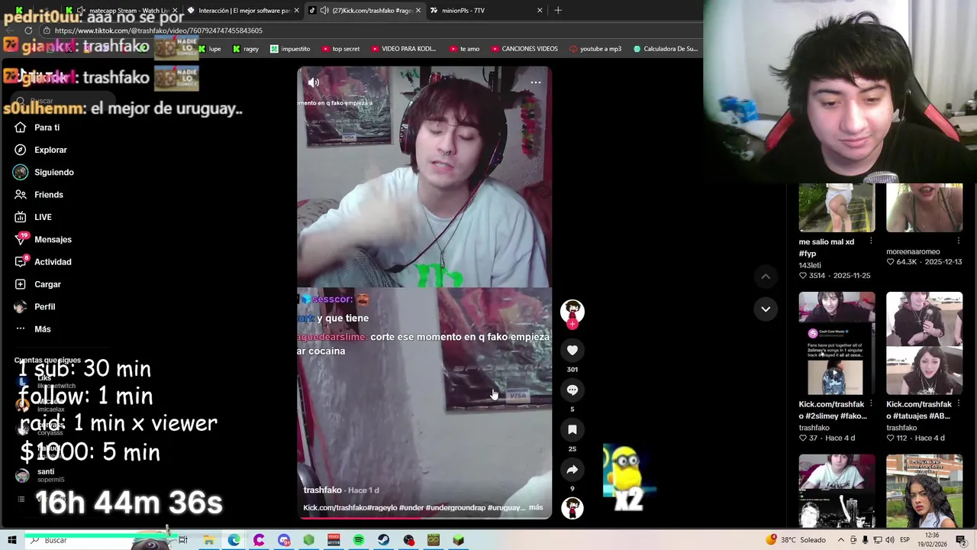Like the trashfako video

coord(572,350)
